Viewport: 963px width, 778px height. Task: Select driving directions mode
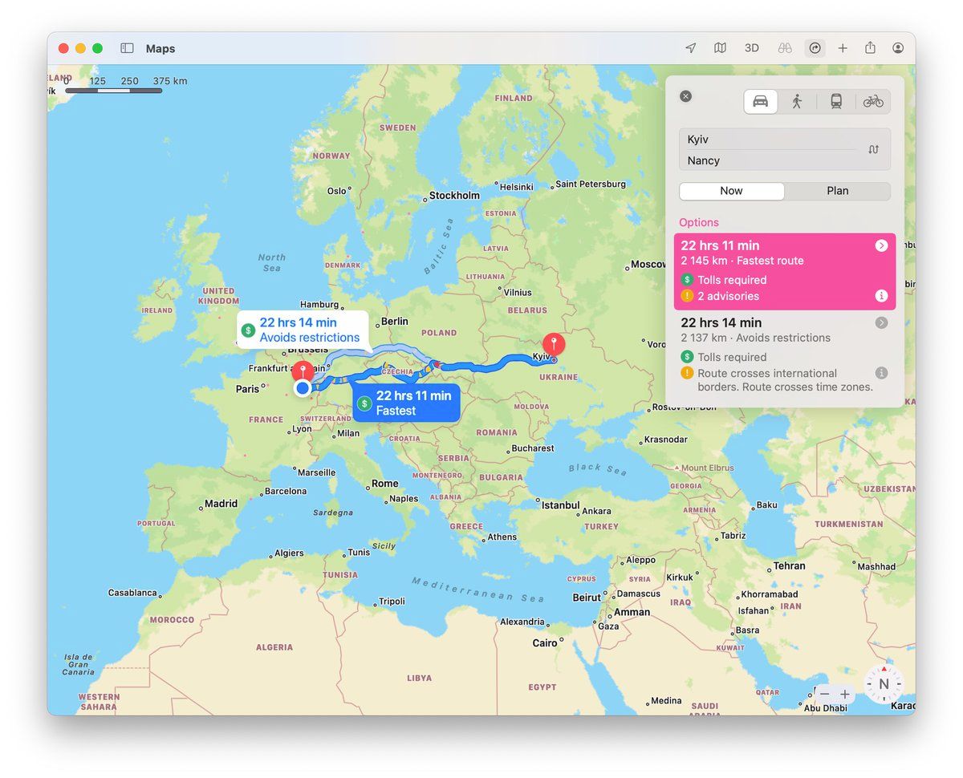click(761, 101)
